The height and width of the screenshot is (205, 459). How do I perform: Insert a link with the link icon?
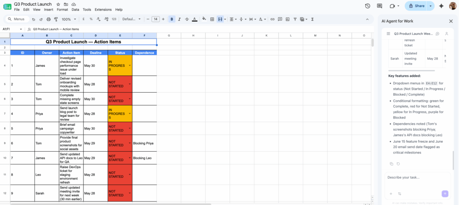tap(273, 19)
